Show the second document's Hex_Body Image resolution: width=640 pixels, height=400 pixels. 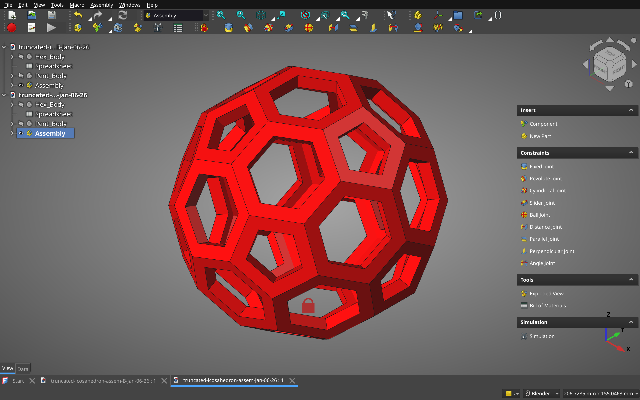(21, 104)
